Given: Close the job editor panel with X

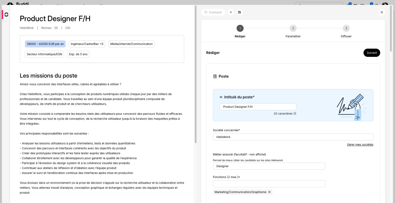Looking at the screenshot, I should 382,12.
